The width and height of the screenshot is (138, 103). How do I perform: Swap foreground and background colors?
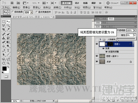8,67
